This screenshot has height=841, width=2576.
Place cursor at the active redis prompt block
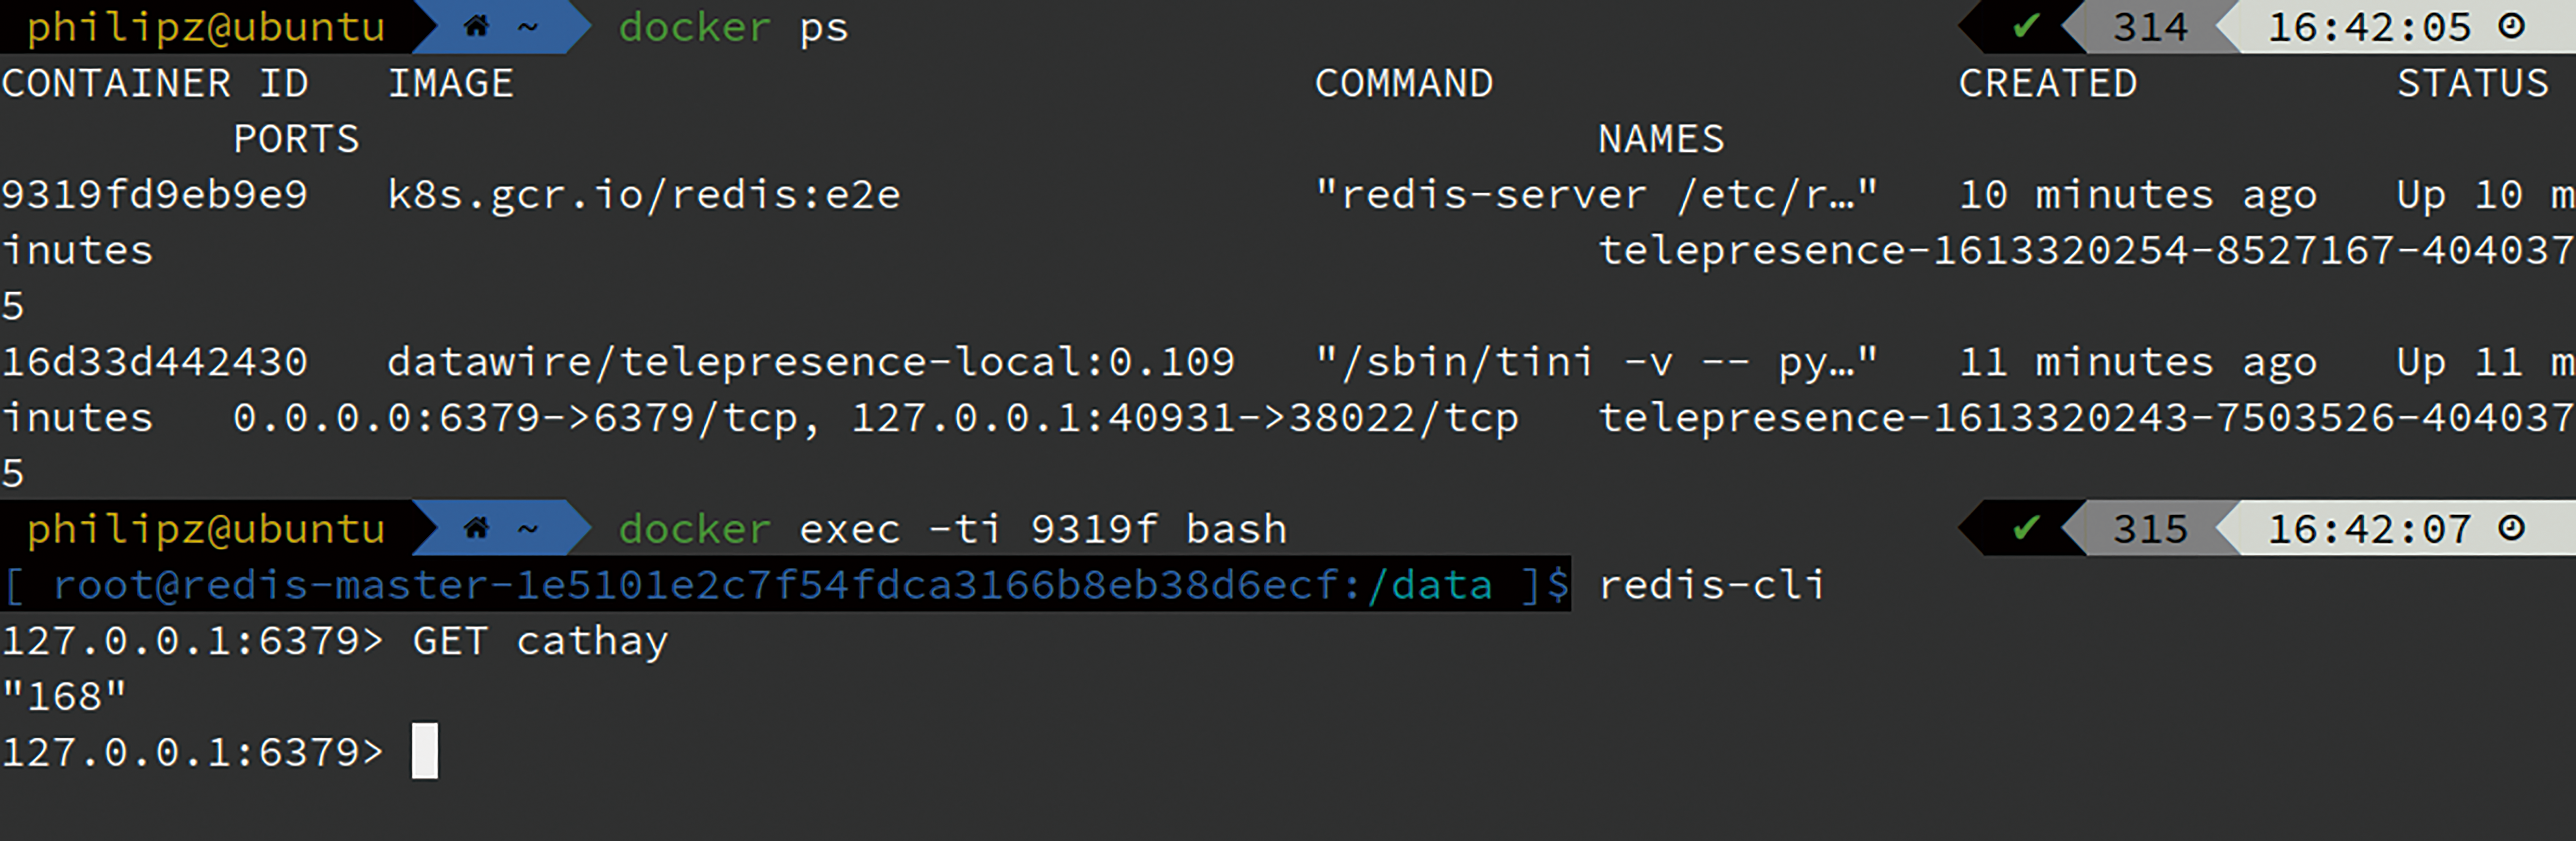pyautogui.click(x=425, y=751)
